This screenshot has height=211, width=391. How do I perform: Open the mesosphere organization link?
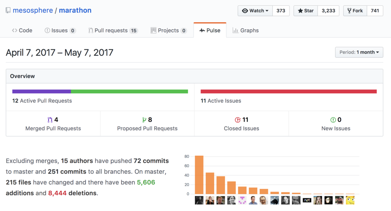pyautogui.click(x=33, y=10)
